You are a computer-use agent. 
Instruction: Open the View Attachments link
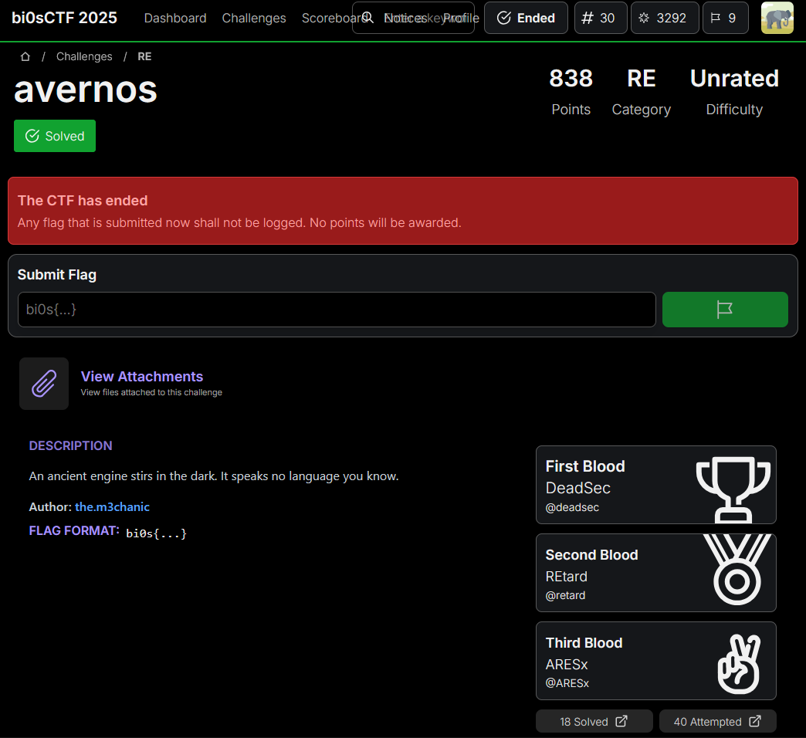pyautogui.click(x=142, y=377)
